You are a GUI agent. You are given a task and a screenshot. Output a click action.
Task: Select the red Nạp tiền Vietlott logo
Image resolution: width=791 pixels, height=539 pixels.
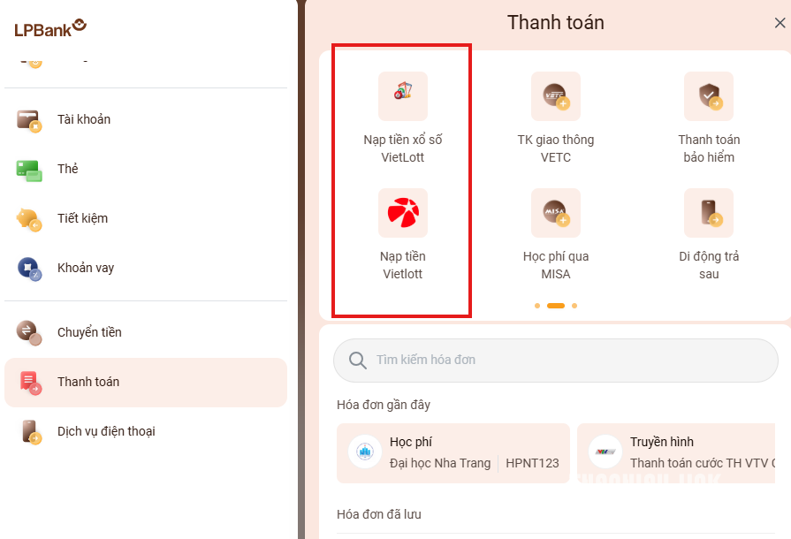402,213
